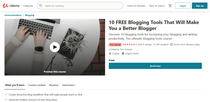210x102 pixels.
Task: Open the shopping cart icon
Action: pyautogui.click(x=170, y=6)
